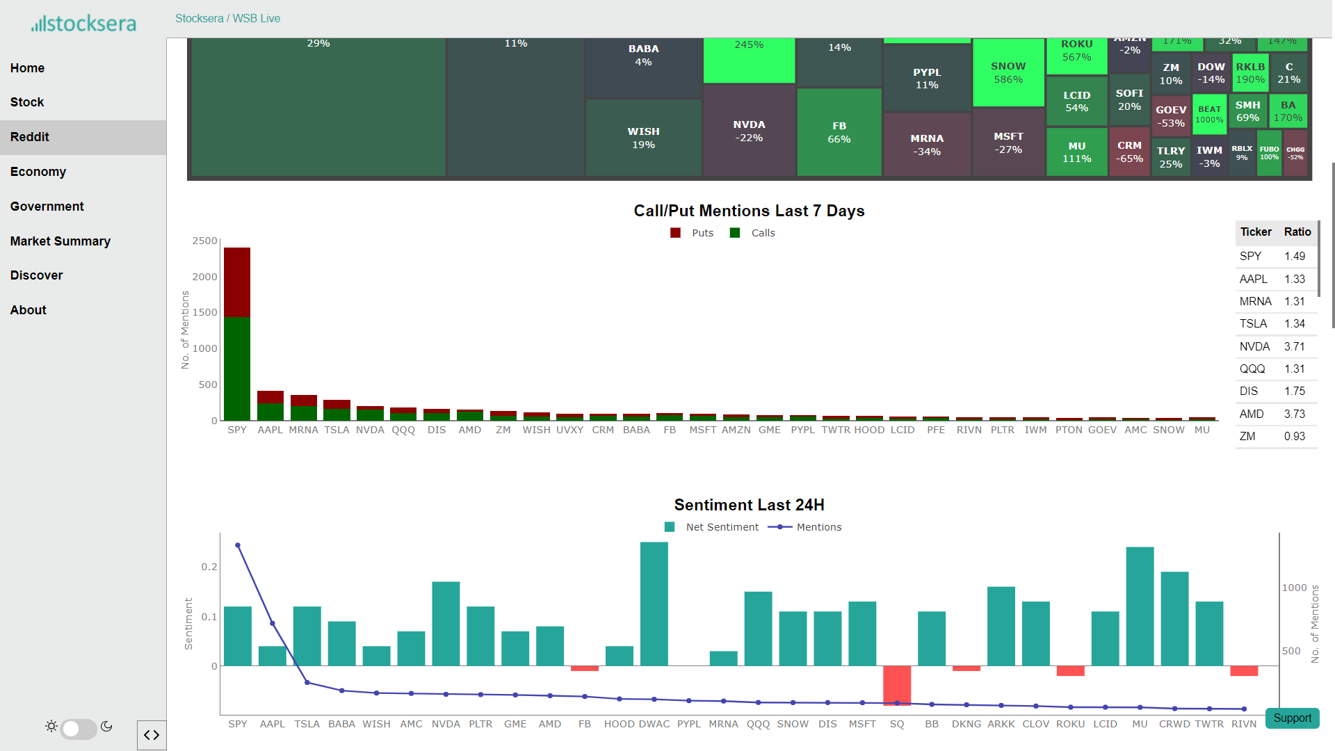1335x751 pixels.
Task: Open the Reddit menu section
Action: 30,137
